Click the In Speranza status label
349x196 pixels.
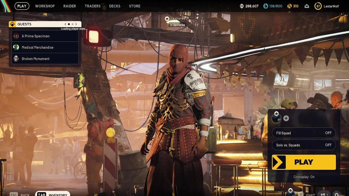(177, 25)
